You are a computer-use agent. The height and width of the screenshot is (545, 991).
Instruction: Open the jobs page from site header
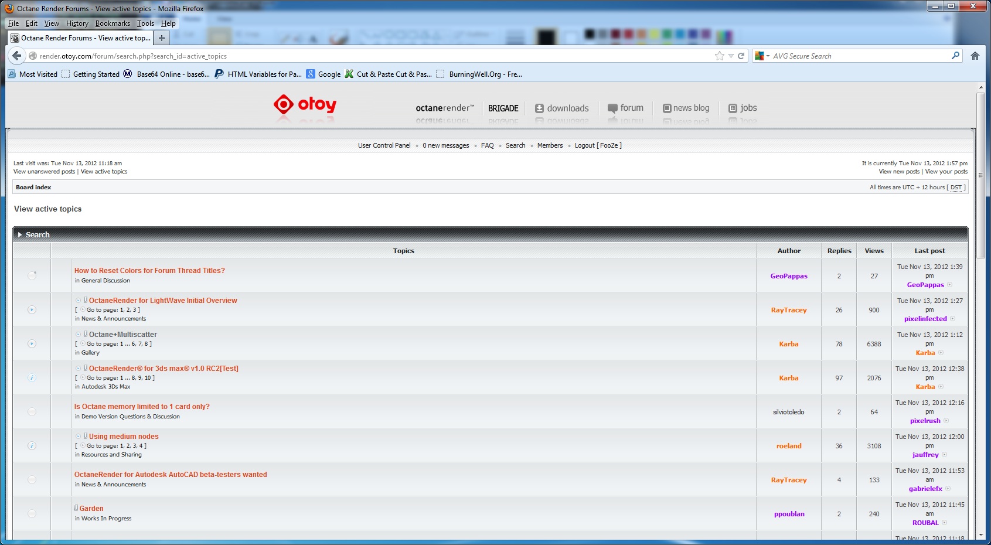[x=743, y=108]
